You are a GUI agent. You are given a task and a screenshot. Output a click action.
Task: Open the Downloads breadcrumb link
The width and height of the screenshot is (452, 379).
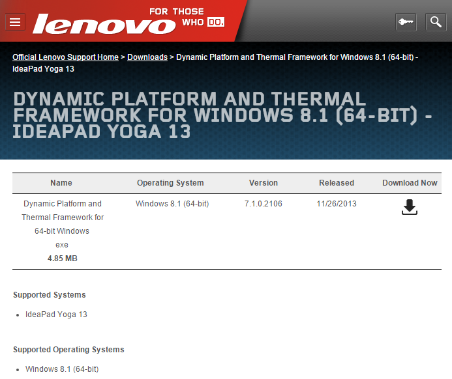[147, 57]
